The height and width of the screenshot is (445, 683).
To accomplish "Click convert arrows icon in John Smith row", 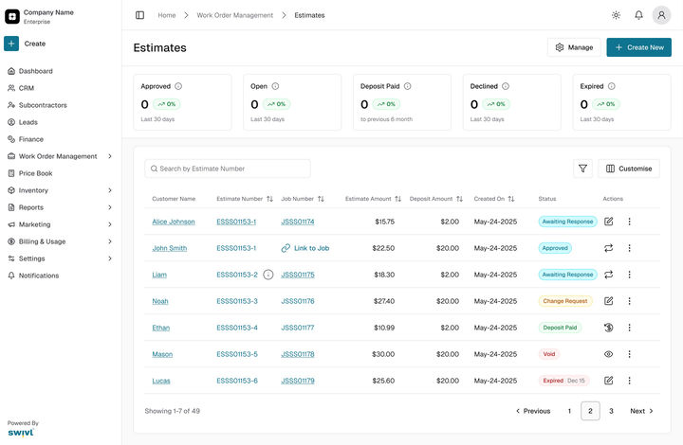I will (x=608, y=248).
